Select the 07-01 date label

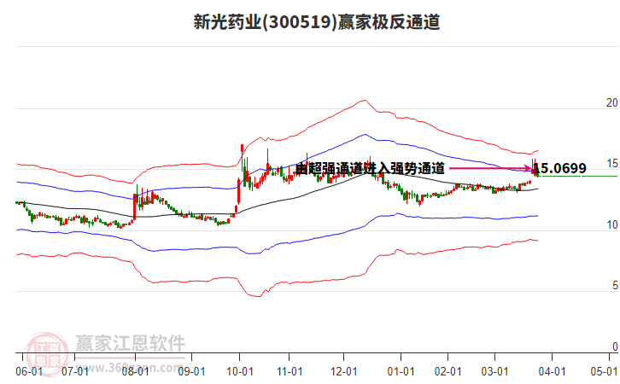pos(75,372)
